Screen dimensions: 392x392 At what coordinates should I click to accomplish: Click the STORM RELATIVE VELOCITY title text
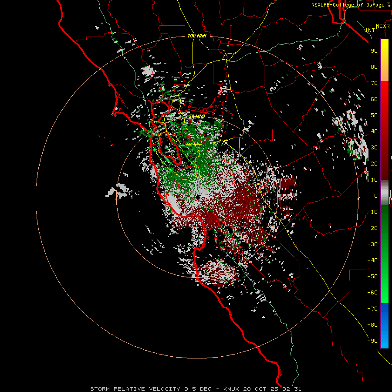135,389
